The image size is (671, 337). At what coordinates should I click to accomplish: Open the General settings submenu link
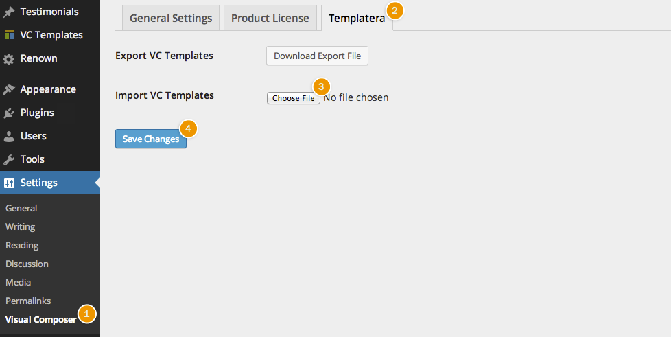point(21,208)
